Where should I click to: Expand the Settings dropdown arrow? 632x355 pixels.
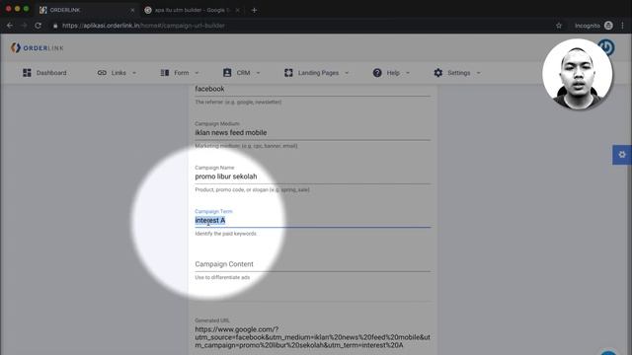coord(478,73)
